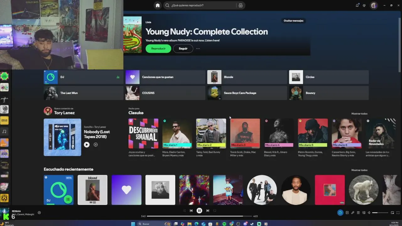Open the Bouncy shortcut tile
This screenshot has width=402, height=226.
pyautogui.click(x=329, y=93)
